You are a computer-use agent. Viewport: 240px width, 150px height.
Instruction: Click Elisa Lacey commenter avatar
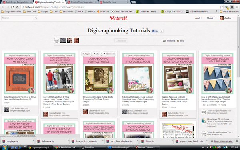204,120
